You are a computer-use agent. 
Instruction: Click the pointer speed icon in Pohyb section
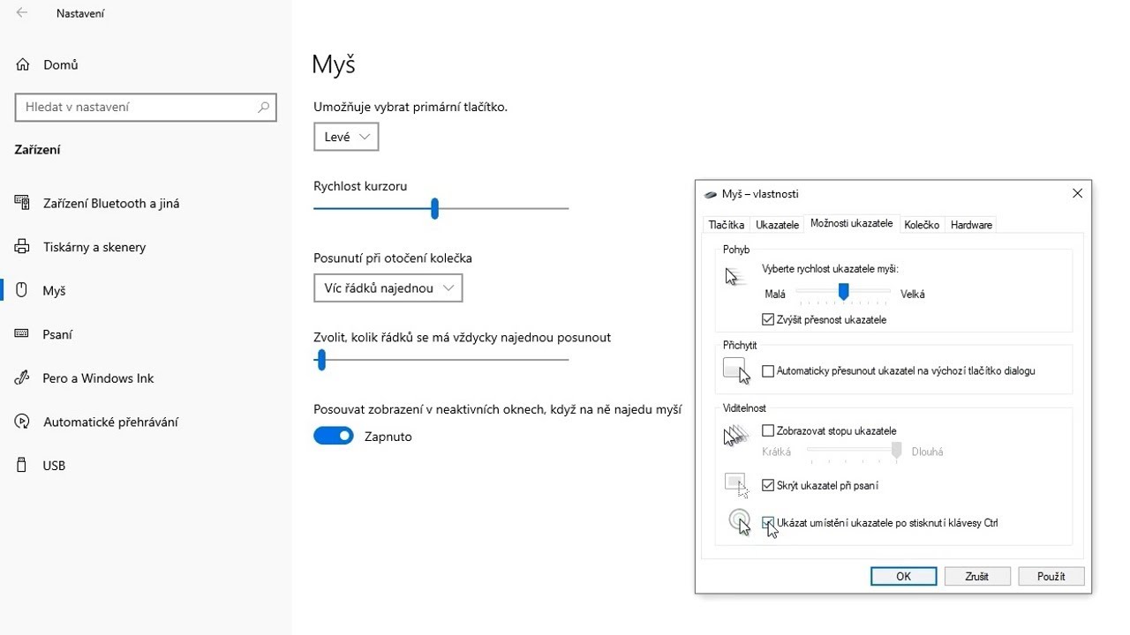point(734,276)
